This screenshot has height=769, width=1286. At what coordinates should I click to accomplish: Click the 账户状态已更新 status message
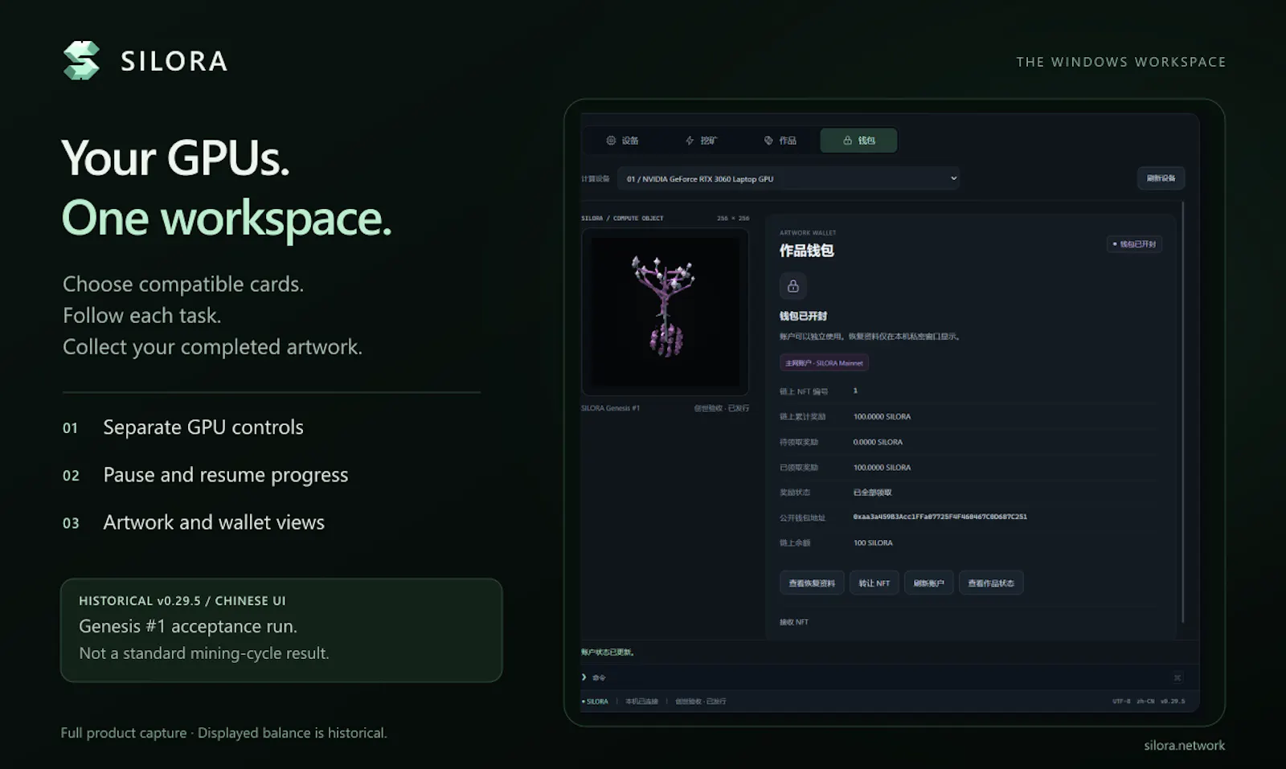tap(608, 652)
